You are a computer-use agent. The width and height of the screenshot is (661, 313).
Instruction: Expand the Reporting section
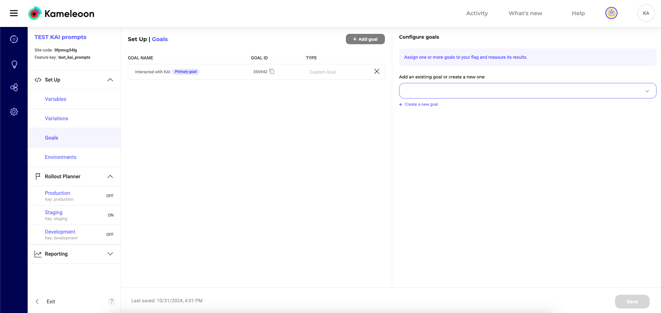coord(110,254)
